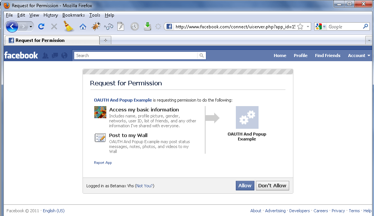Open the Help menu
This screenshot has width=374, height=216.
pos(109,15)
